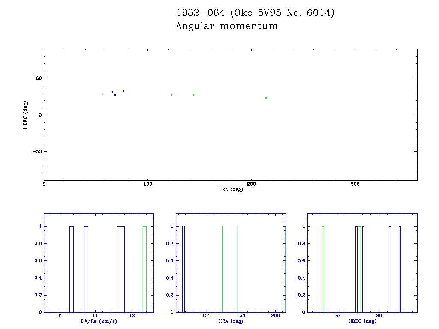Click the "10" tick label on the HV/Re axis

tap(59, 316)
